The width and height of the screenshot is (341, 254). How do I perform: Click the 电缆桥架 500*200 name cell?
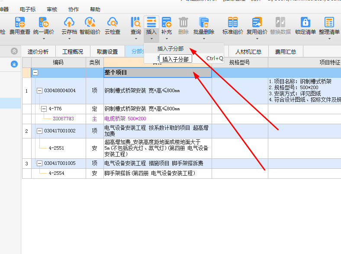(158, 119)
